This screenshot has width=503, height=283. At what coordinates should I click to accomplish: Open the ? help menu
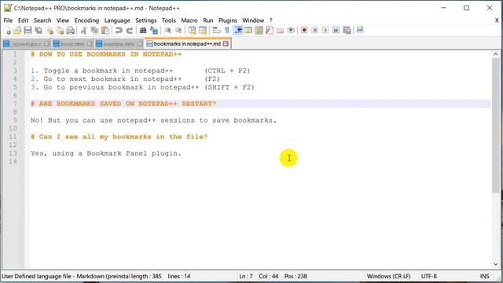[x=270, y=20]
